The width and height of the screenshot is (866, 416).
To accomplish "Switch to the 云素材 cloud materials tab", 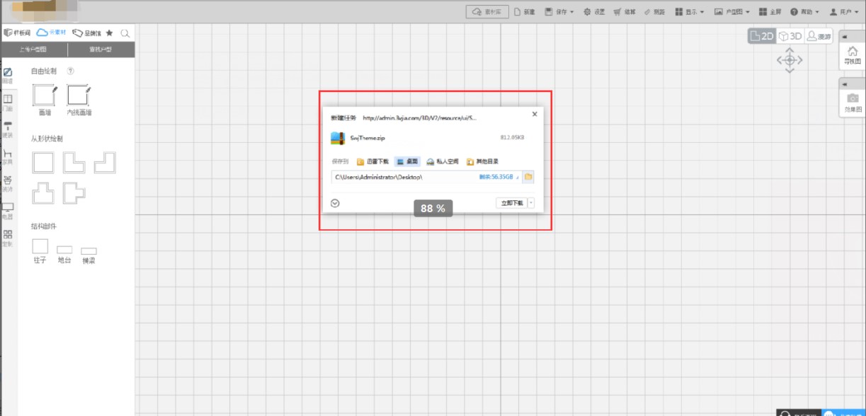I will point(52,33).
